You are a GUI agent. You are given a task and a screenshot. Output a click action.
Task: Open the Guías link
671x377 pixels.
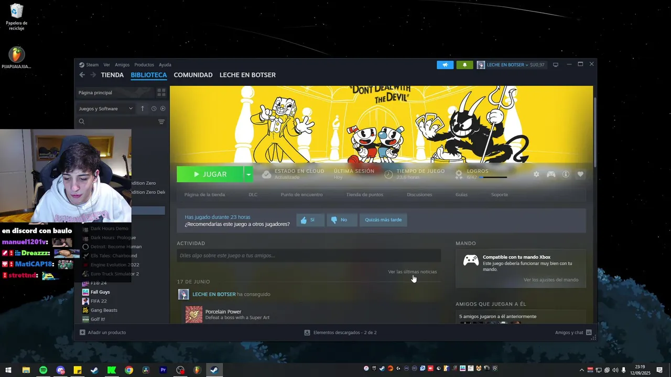pos(461,195)
